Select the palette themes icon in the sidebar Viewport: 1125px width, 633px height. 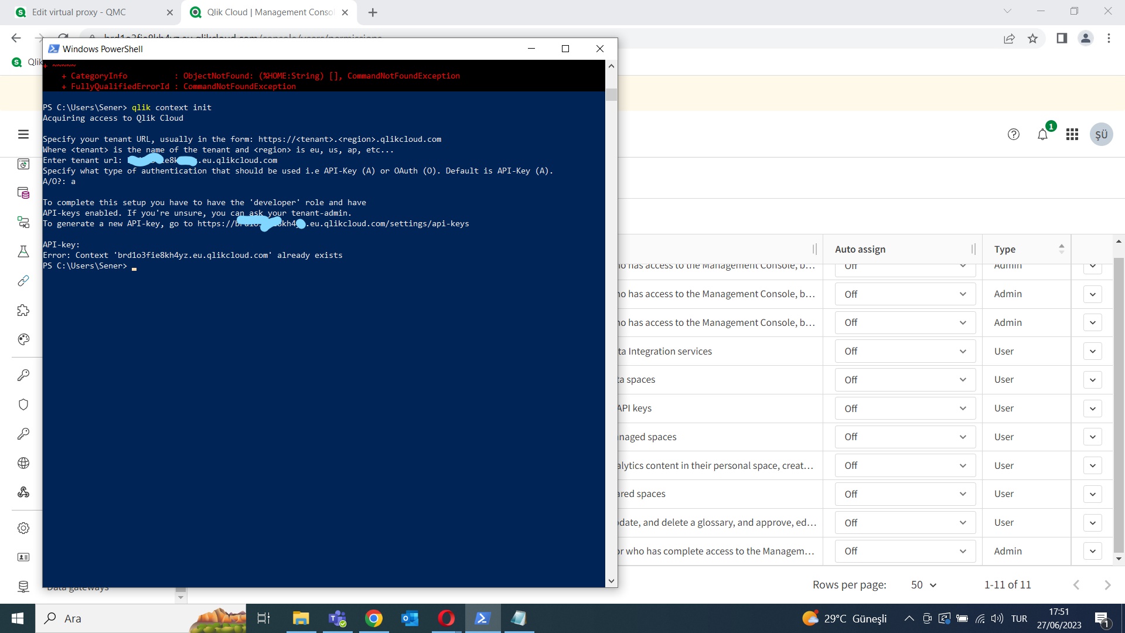point(23,339)
